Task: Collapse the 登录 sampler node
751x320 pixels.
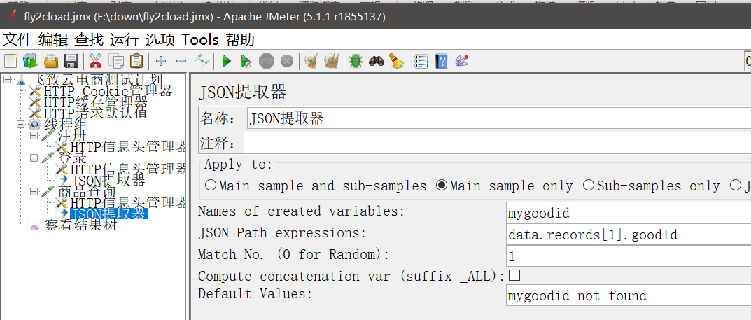Action: [34, 158]
